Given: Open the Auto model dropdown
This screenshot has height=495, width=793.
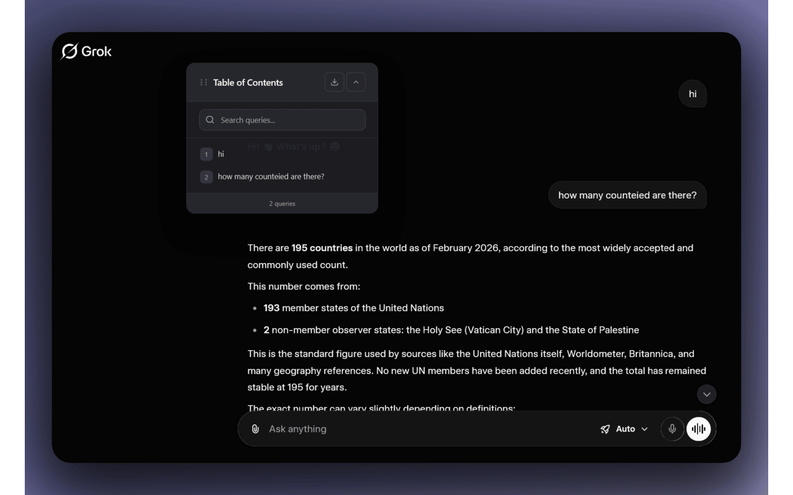Looking at the screenshot, I should (x=624, y=429).
